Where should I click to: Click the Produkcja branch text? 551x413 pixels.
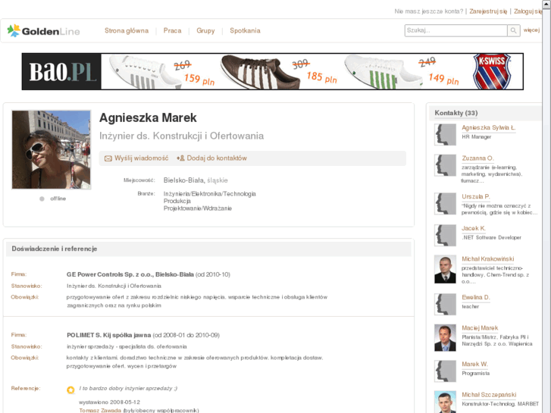[177, 201]
